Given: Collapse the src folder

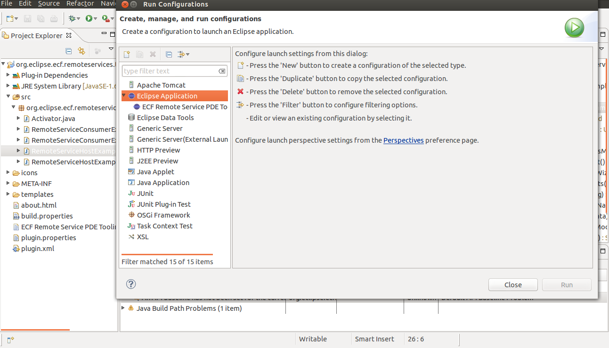Looking at the screenshot, I should click(x=8, y=97).
